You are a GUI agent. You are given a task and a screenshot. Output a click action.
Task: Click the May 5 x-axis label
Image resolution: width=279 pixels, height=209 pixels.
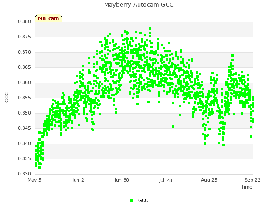point(34,180)
